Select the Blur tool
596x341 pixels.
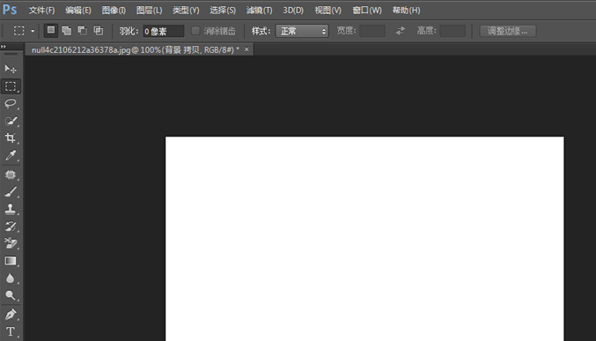click(11, 278)
